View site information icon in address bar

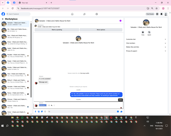18,8
